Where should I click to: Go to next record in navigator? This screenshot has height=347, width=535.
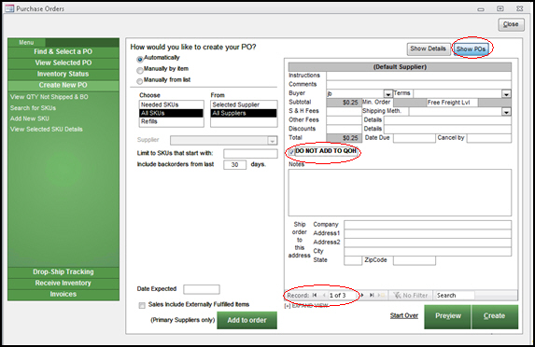coord(362,295)
